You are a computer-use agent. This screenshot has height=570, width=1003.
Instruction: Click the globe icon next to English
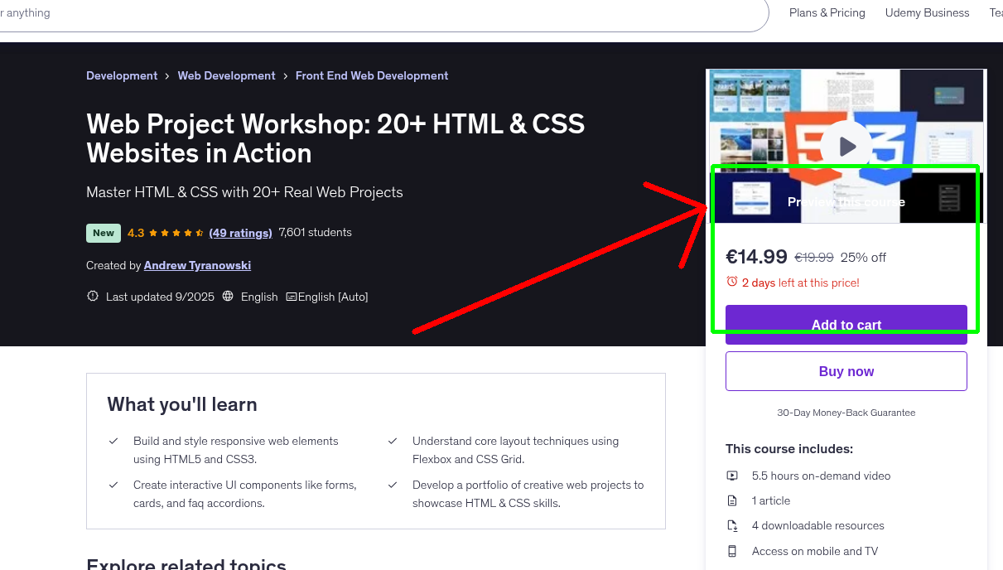click(x=228, y=296)
